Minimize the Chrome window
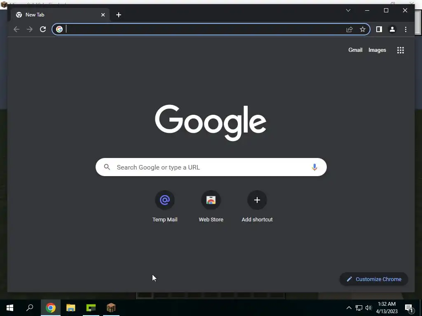The image size is (422, 316). tap(367, 10)
